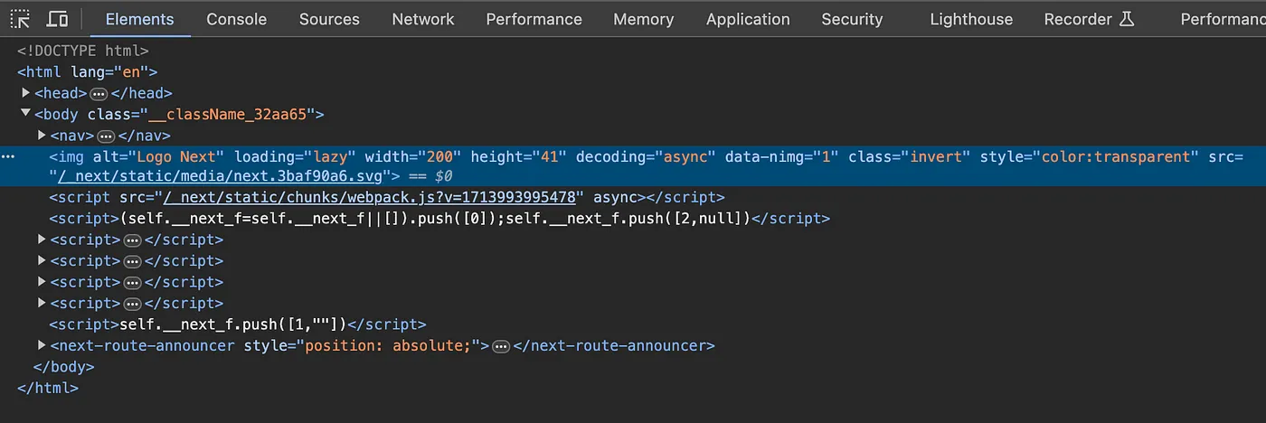Click the three-dot actions on highlighted img row
Image resolution: width=1266 pixels, height=423 pixels.
[8, 156]
